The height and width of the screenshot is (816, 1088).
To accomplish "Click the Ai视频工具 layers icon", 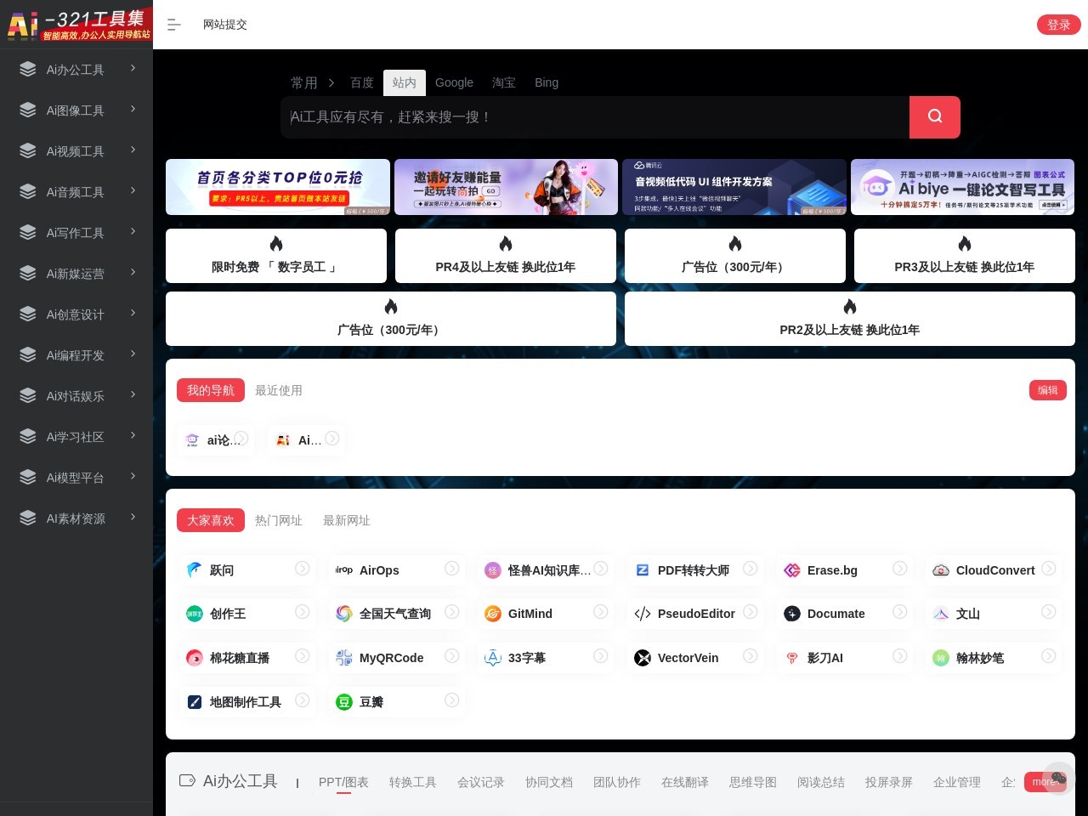I will coord(28,151).
